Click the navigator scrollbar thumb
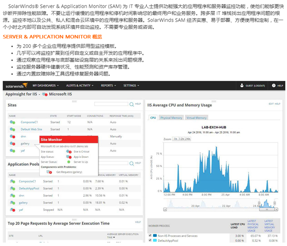 [x=267, y=210]
